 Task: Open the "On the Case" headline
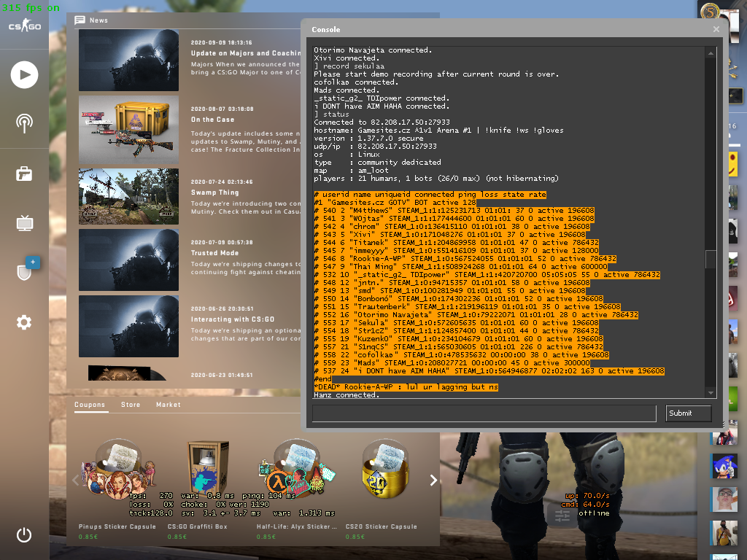(x=212, y=120)
